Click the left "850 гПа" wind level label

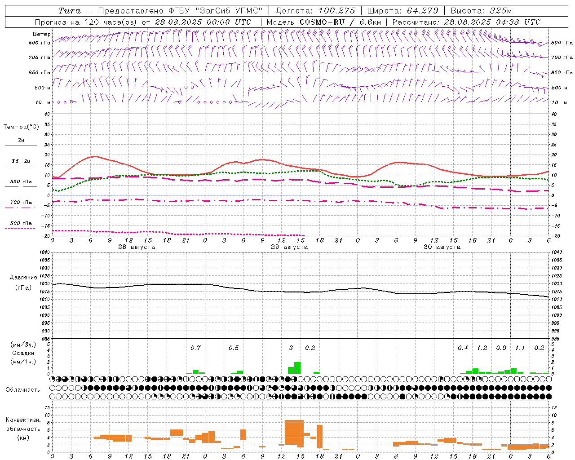click(40, 72)
